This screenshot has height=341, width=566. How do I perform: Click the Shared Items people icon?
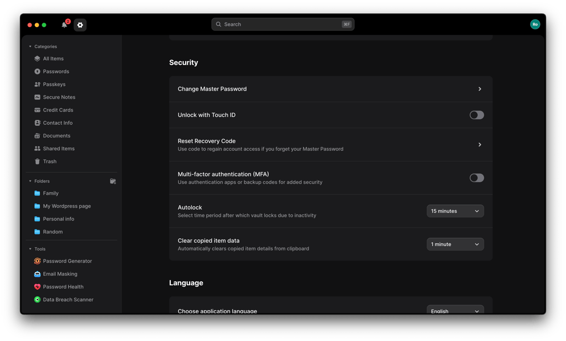(x=37, y=148)
